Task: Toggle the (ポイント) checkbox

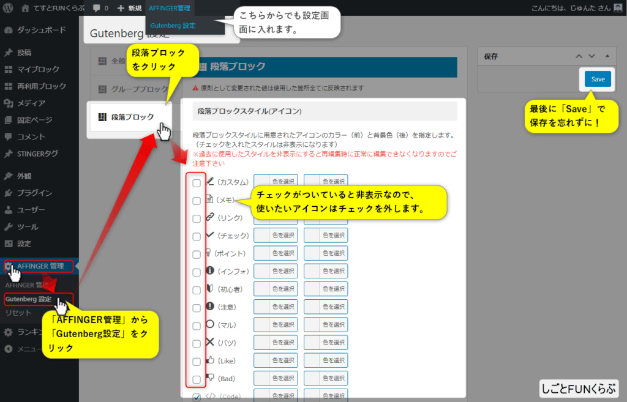Action: tap(197, 255)
